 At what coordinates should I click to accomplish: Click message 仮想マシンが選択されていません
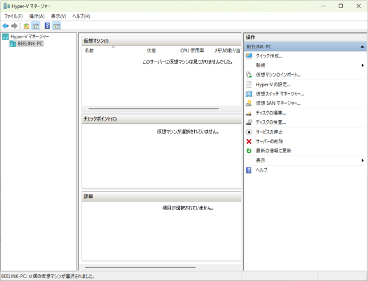(x=188, y=131)
